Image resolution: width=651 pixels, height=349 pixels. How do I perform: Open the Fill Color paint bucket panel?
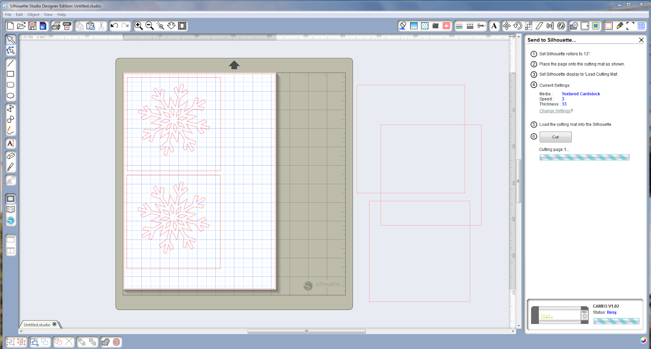point(403,26)
